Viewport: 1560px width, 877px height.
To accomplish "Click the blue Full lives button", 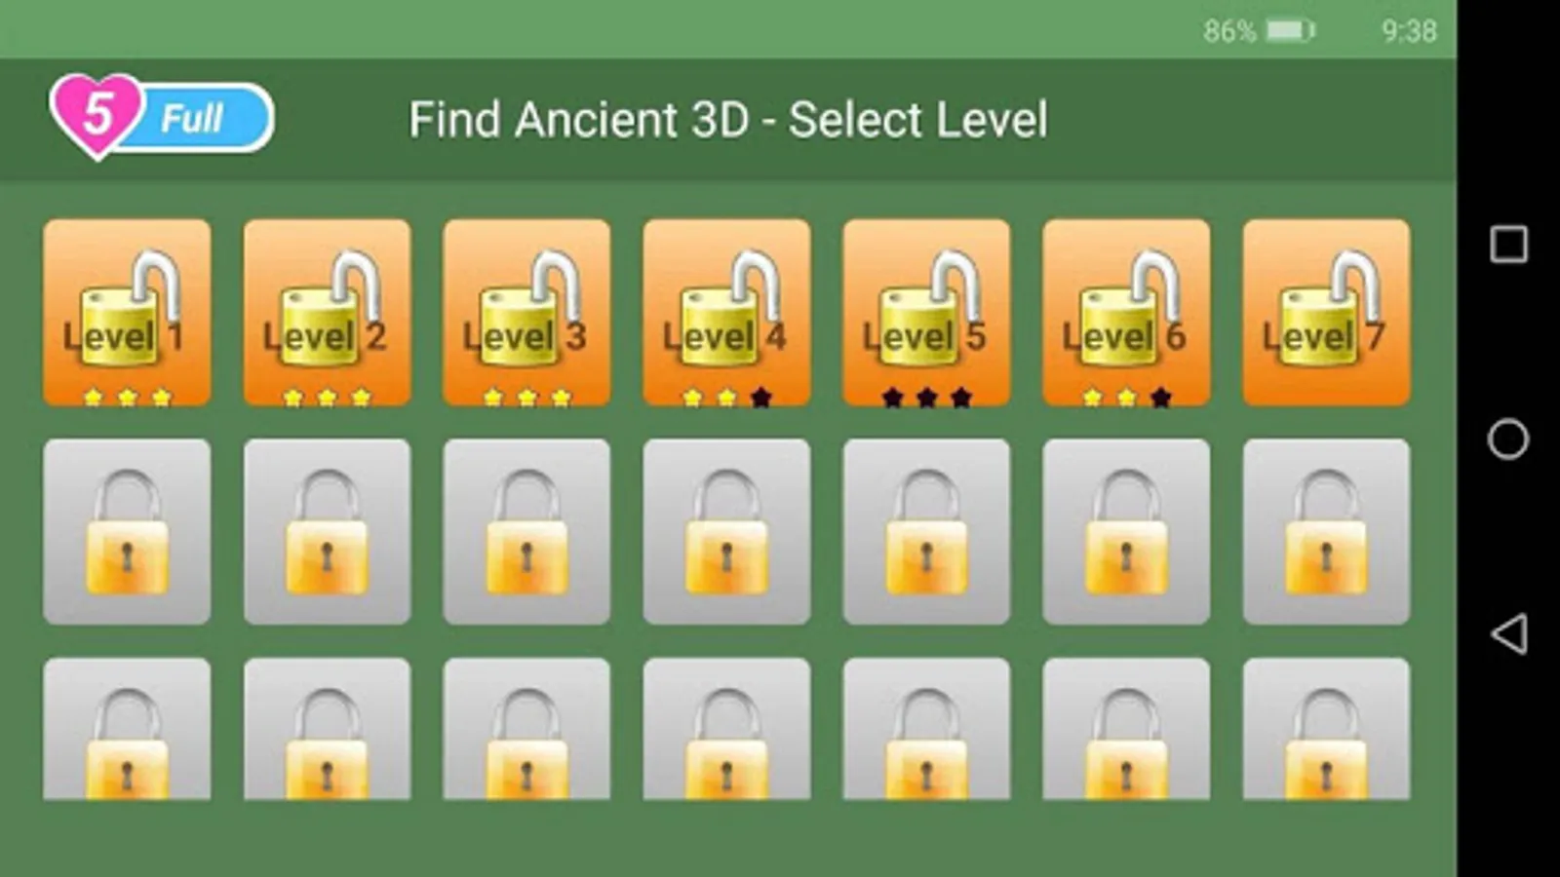I will tap(205, 118).
